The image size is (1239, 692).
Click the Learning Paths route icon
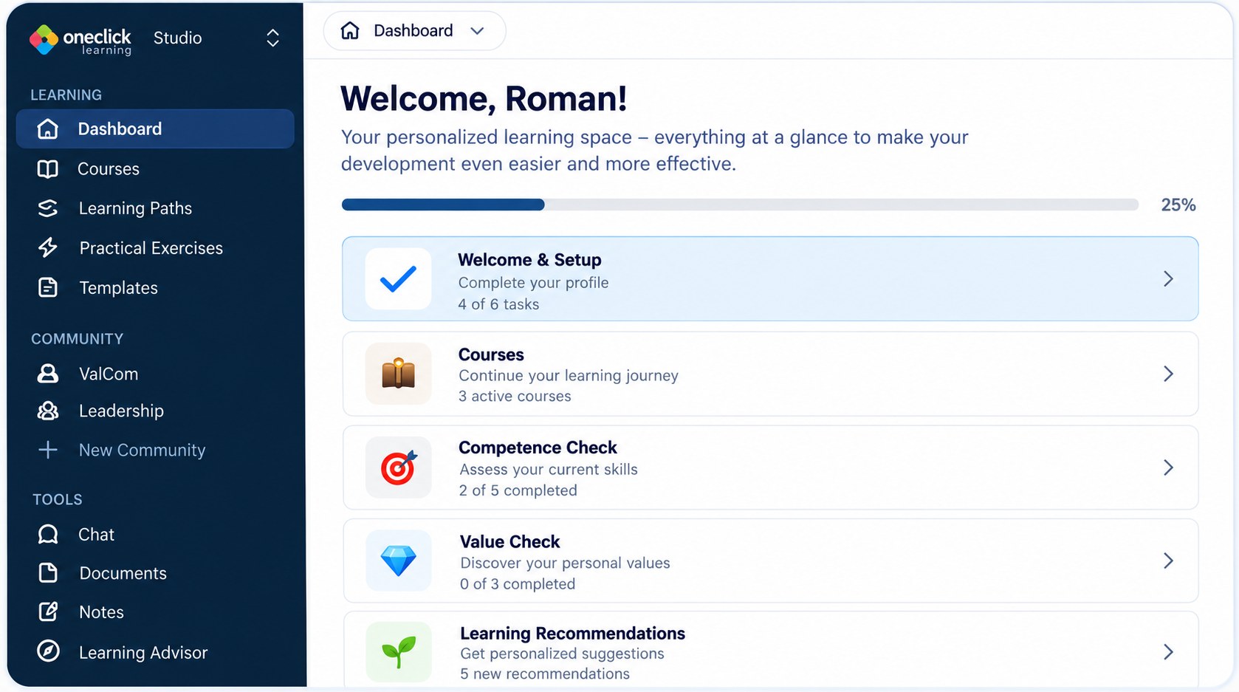pyautogui.click(x=48, y=208)
